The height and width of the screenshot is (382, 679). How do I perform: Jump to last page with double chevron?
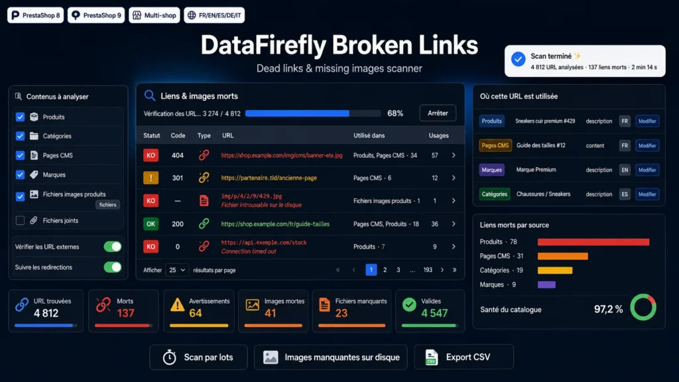[455, 270]
